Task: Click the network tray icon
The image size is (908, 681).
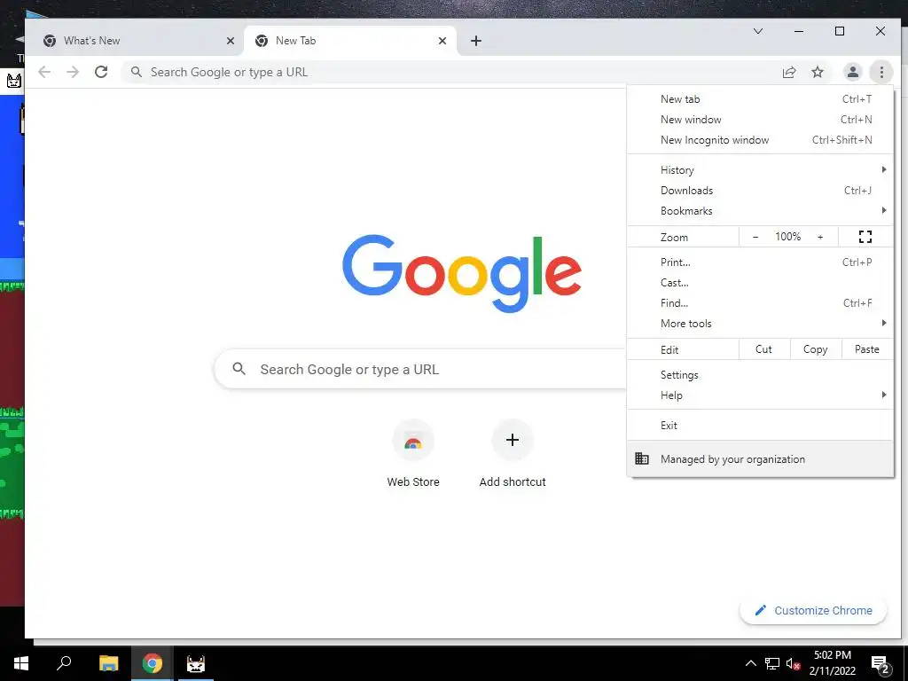Action: pos(772,663)
